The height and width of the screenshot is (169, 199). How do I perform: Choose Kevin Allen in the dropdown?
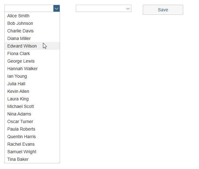click(18, 91)
